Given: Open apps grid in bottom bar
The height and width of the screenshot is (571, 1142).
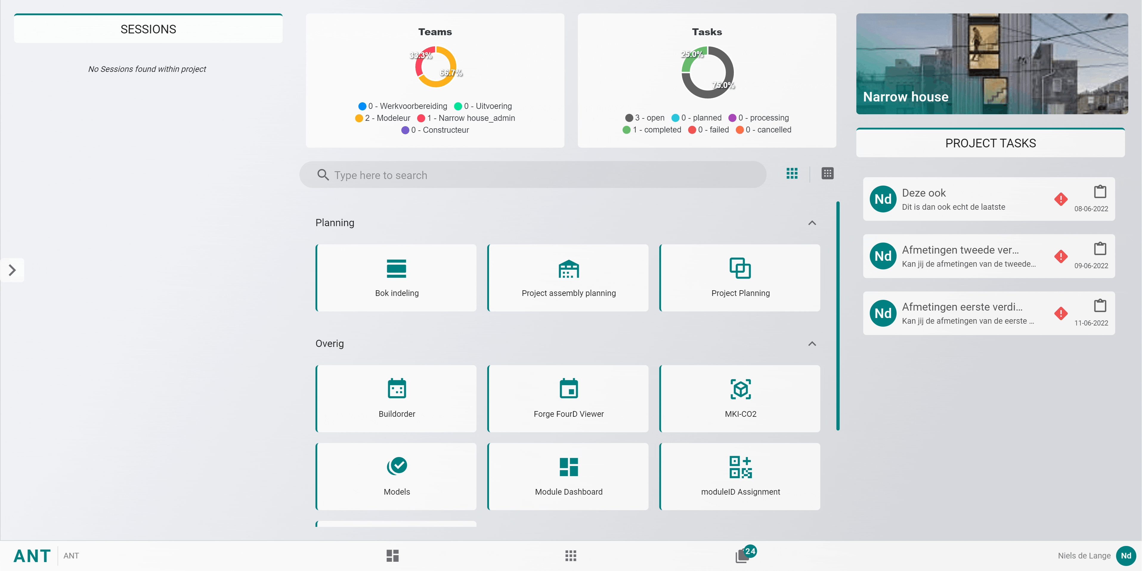Looking at the screenshot, I should [571, 555].
